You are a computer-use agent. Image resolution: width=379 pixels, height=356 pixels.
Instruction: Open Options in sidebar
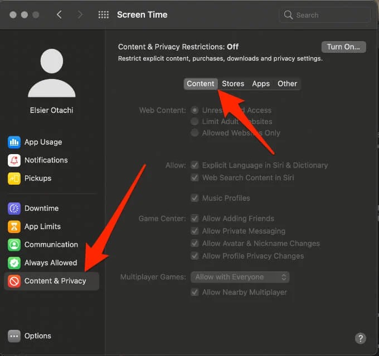51,336
